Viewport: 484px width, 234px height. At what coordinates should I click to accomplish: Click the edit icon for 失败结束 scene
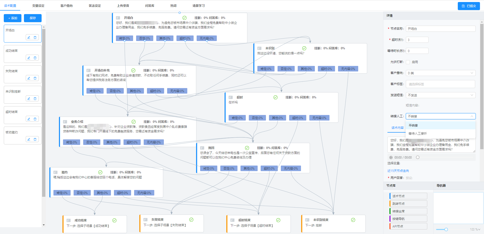coord(29,78)
